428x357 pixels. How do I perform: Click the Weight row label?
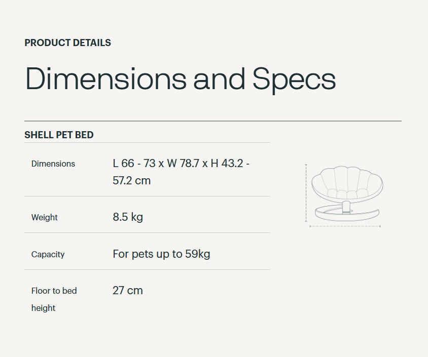point(45,217)
